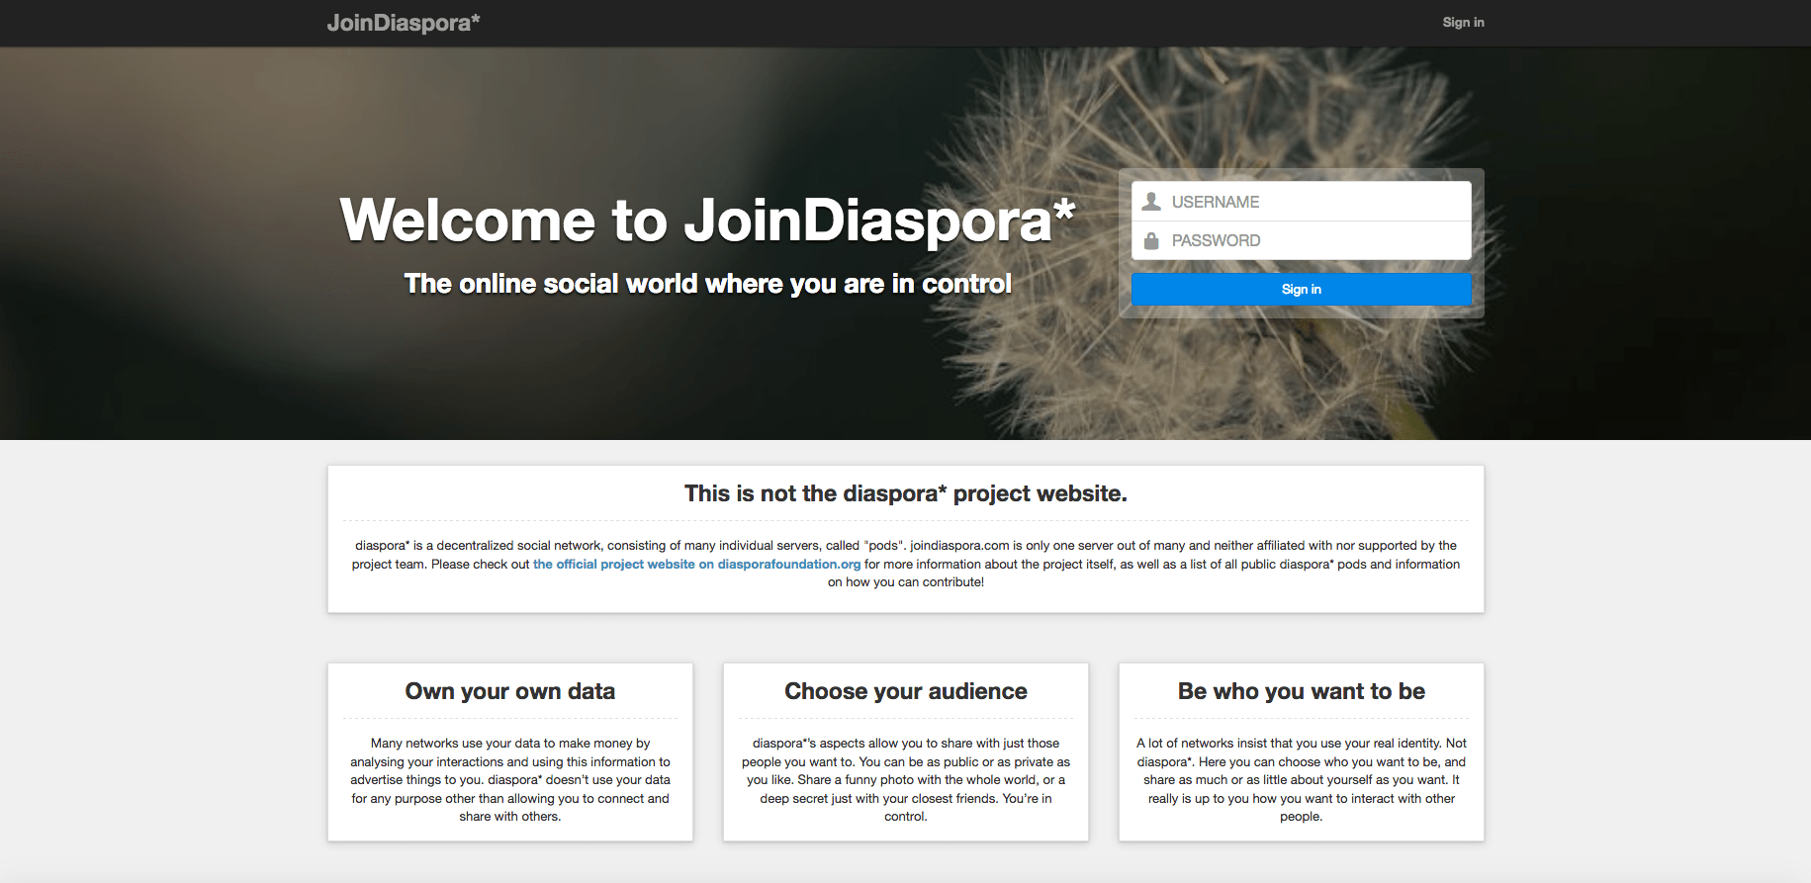The height and width of the screenshot is (883, 1811).
Task: Click paragraph starting "diaspora*'s aspects allow you"
Action: click(905, 780)
